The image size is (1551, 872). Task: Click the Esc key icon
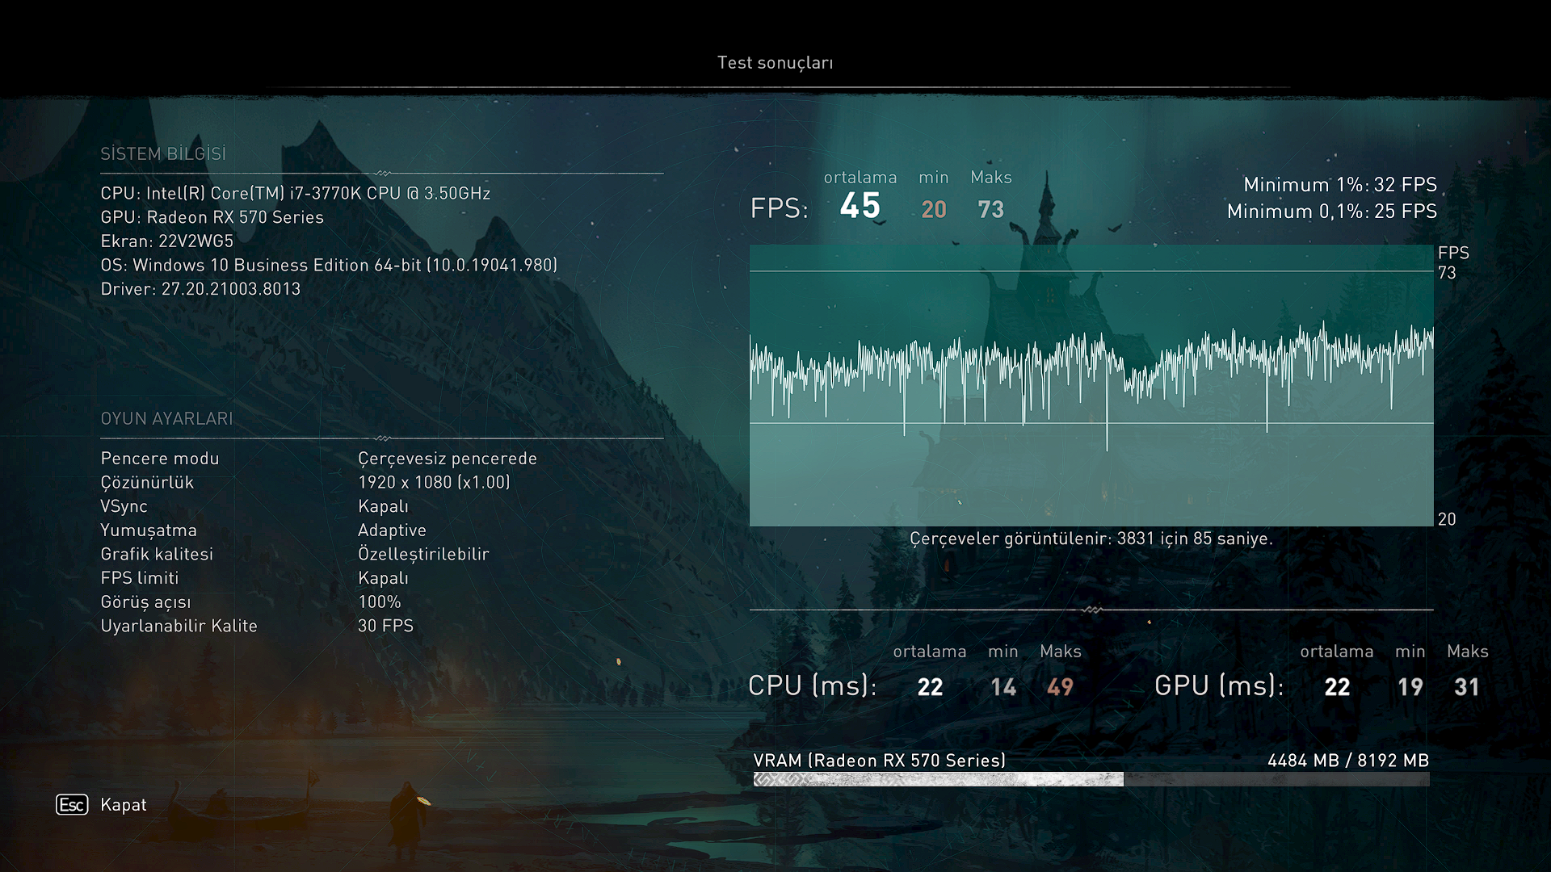click(72, 804)
